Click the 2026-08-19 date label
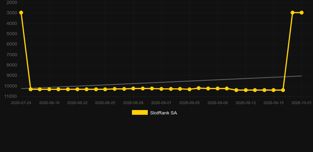This screenshot has height=152, width=313. point(49,103)
